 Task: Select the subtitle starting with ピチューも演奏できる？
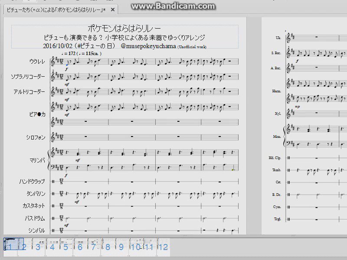click(x=124, y=38)
